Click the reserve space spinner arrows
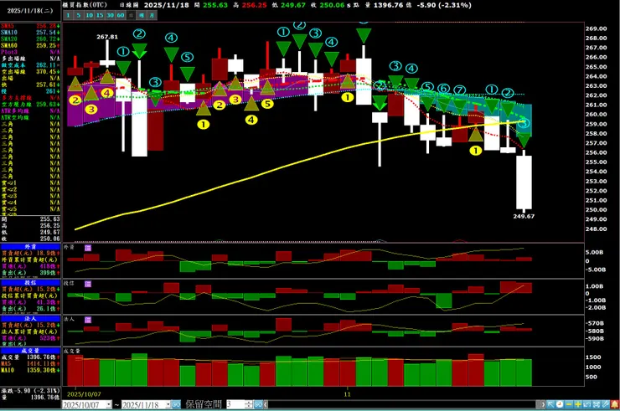Image resolution: width=620 pixels, height=411 pixels. (x=249, y=404)
